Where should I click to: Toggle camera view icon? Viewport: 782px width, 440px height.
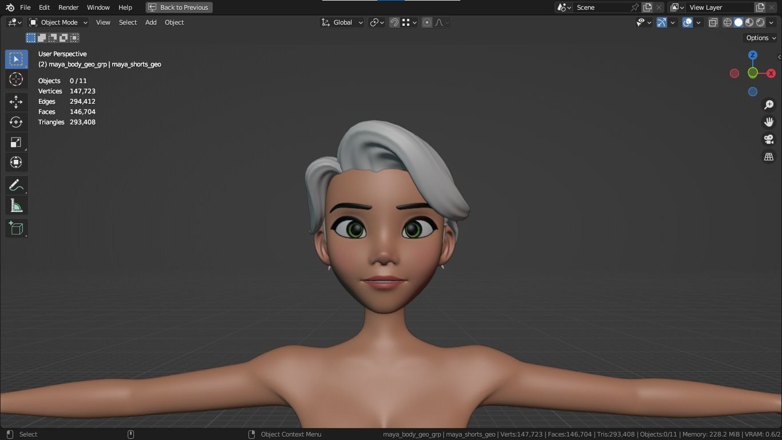[769, 139]
